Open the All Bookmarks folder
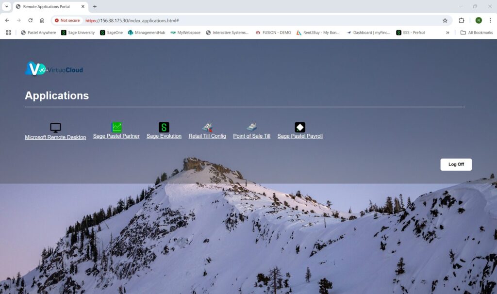This screenshot has height=294, width=497. (476, 33)
